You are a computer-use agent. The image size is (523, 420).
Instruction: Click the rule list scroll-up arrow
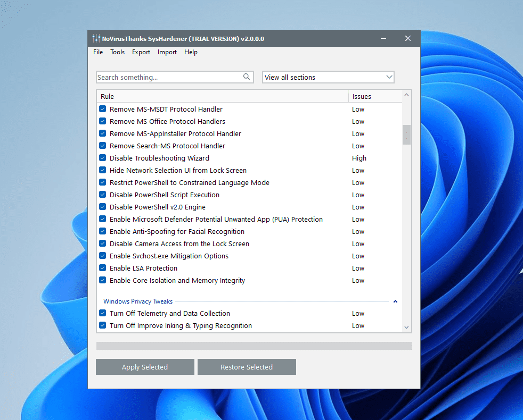407,95
